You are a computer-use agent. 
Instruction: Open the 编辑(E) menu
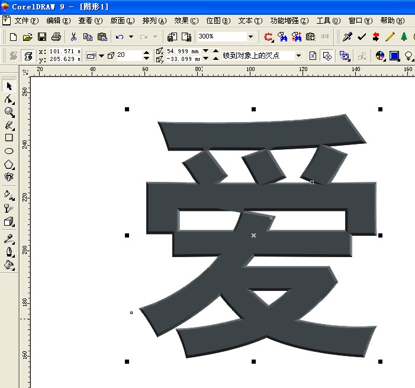point(59,21)
